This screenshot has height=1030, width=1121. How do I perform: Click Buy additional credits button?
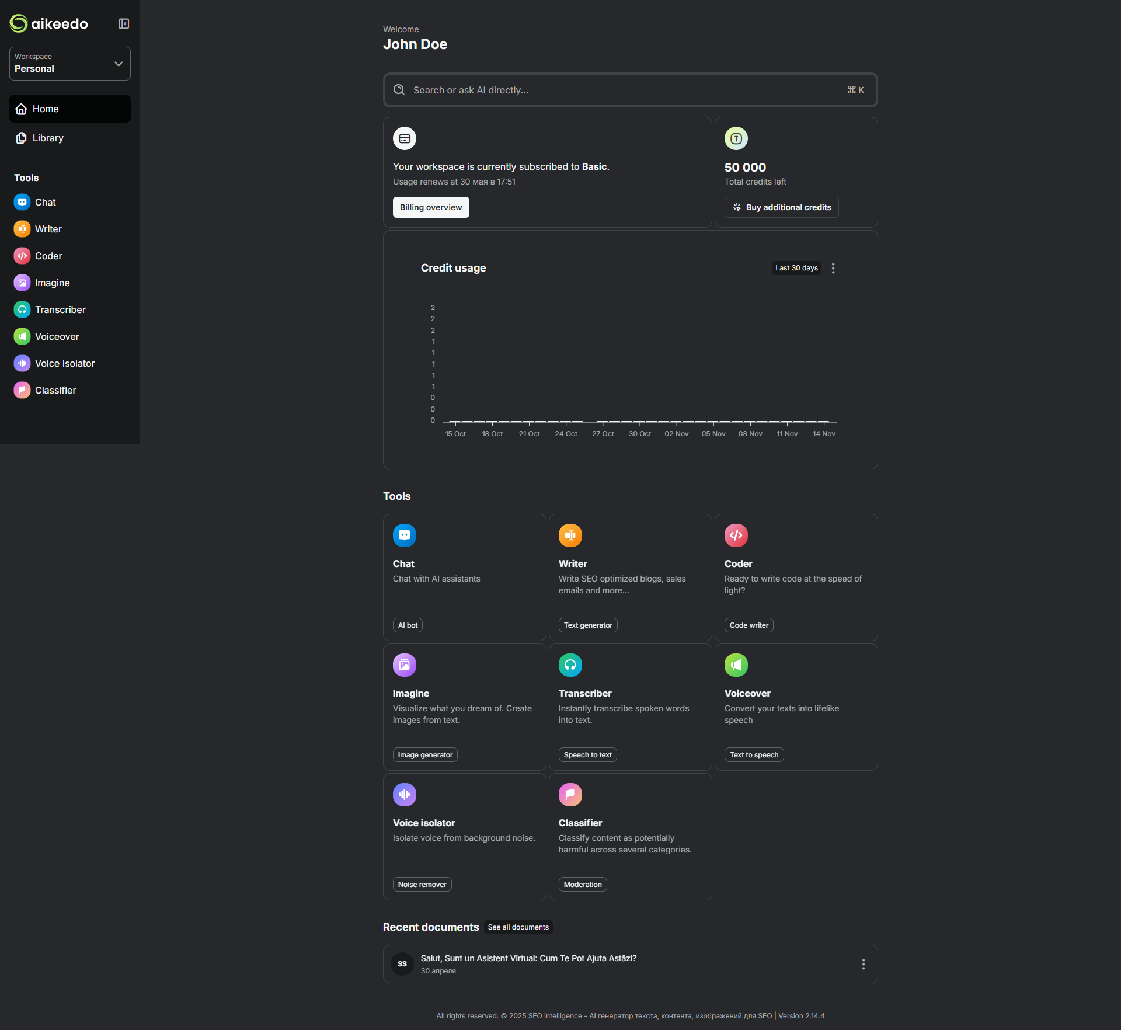click(x=781, y=208)
